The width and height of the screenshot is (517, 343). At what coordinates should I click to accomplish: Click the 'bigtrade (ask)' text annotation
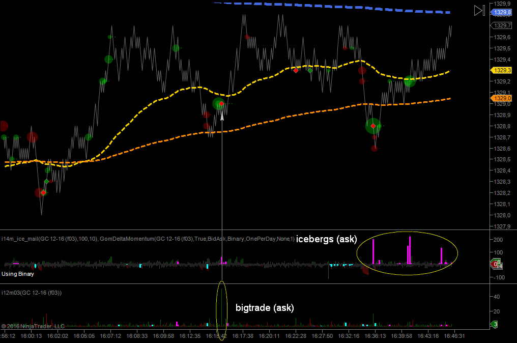tap(265, 307)
